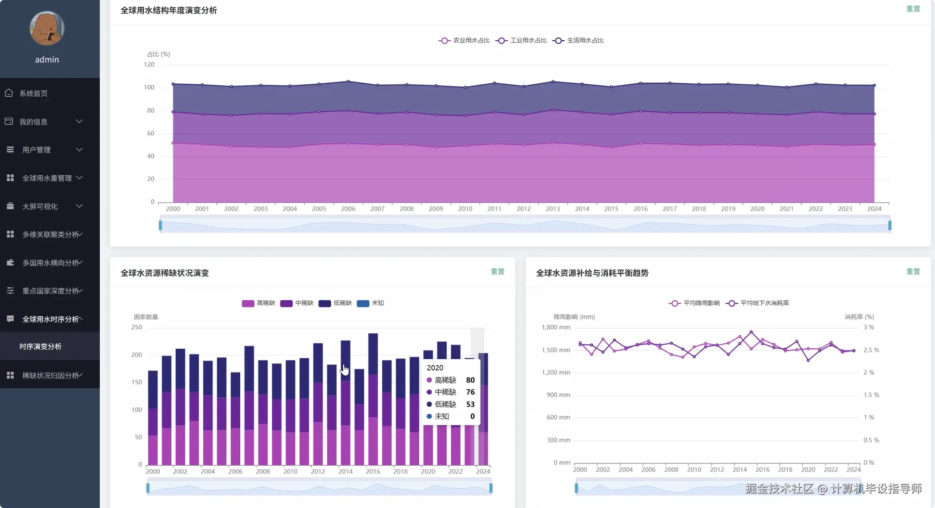Image resolution: width=935 pixels, height=508 pixels.
Task: Click the grid icon next to 全球用水量管理
Action: [x=10, y=178]
